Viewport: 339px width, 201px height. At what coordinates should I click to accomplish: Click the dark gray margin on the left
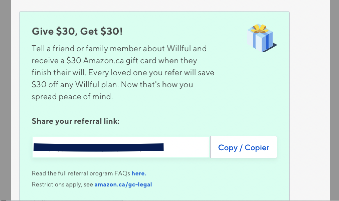click(5, 100)
